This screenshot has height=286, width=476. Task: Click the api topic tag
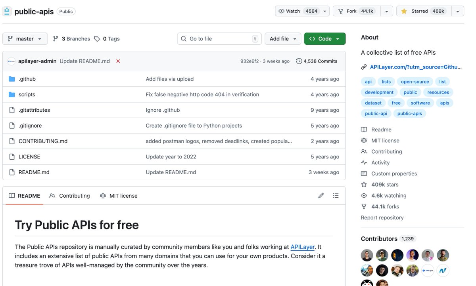click(368, 82)
